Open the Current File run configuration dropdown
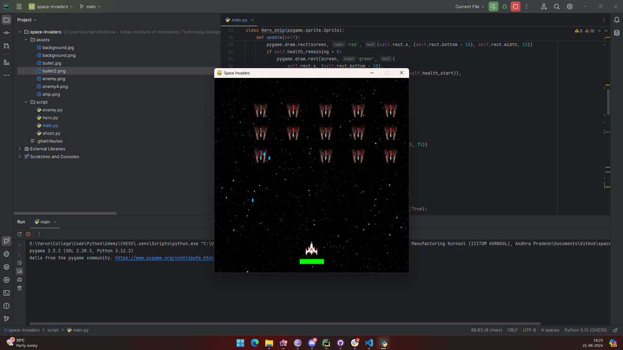The width and height of the screenshot is (623, 350). (470, 7)
